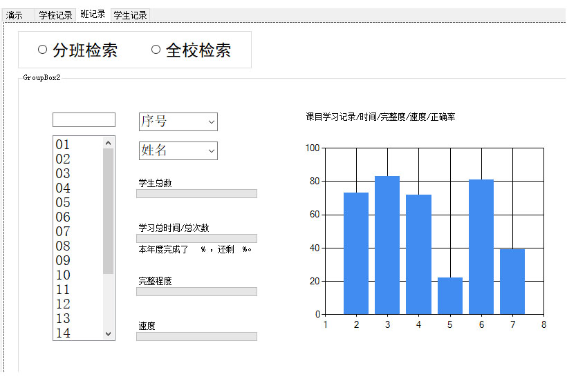Select item 05 in the list
The image size is (567, 381).
pos(64,203)
